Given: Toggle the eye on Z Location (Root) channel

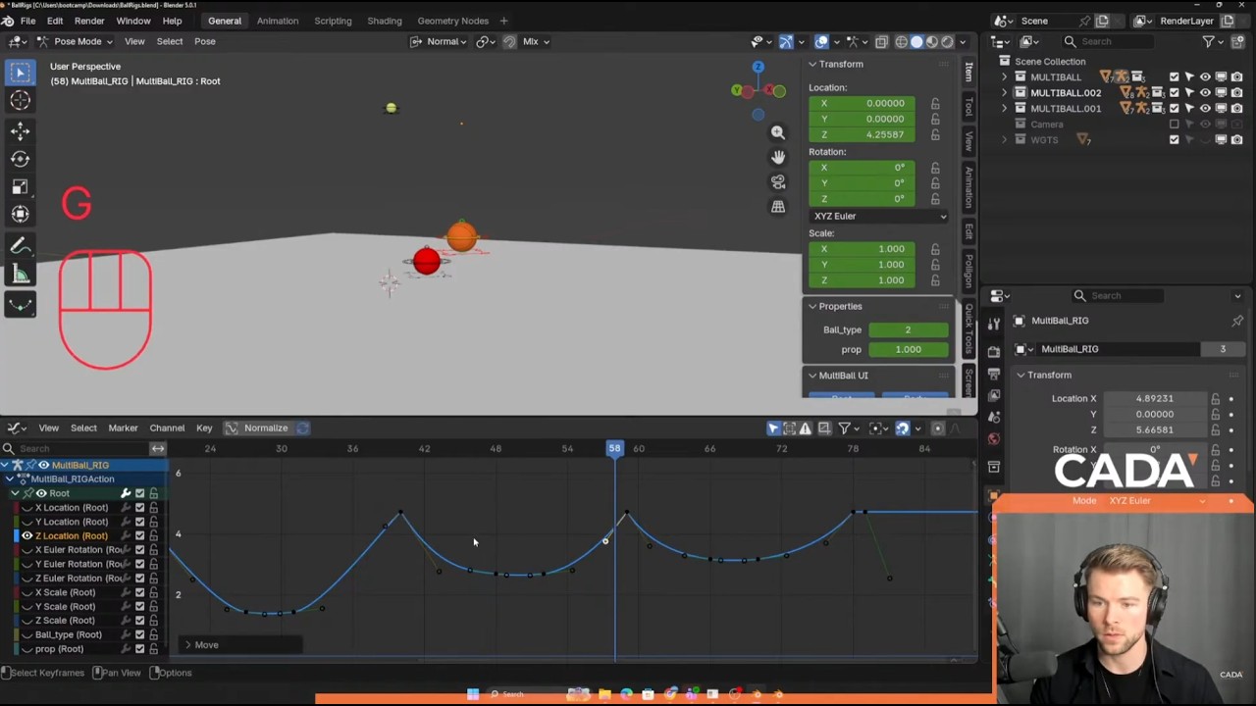Looking at the screenshot, I should tap(27, 536).
